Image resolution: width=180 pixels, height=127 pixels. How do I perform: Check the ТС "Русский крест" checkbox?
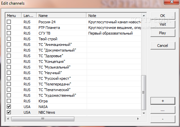tap(9, 78)
